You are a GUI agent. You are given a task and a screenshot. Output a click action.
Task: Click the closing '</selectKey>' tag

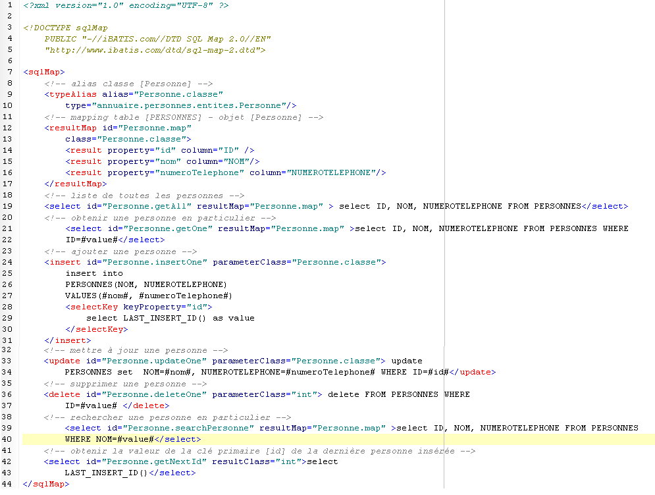[x=97, y=330]
